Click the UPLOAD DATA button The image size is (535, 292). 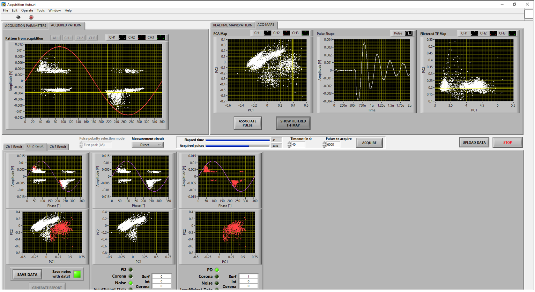(x=474, y=143)
